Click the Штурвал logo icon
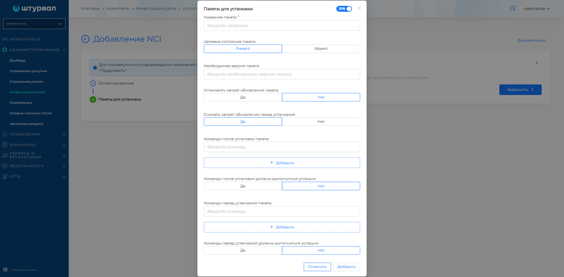Image resolution: width=564 pixels, height=277 pixels. coord(16,9)
